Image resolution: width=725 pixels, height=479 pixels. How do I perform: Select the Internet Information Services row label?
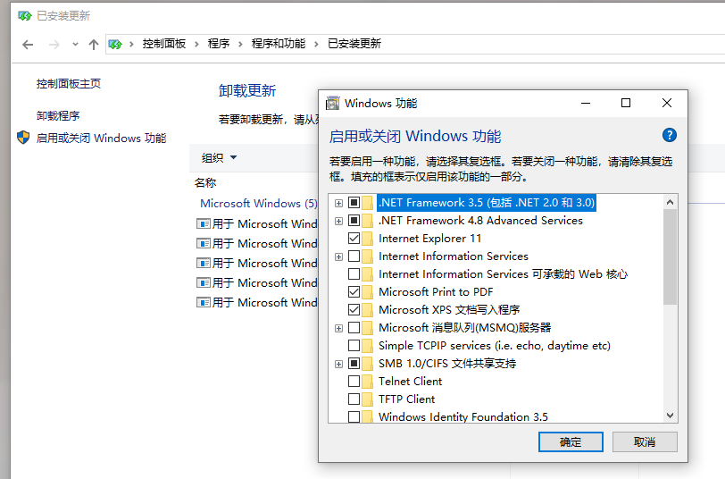click(x=454, y=256)
